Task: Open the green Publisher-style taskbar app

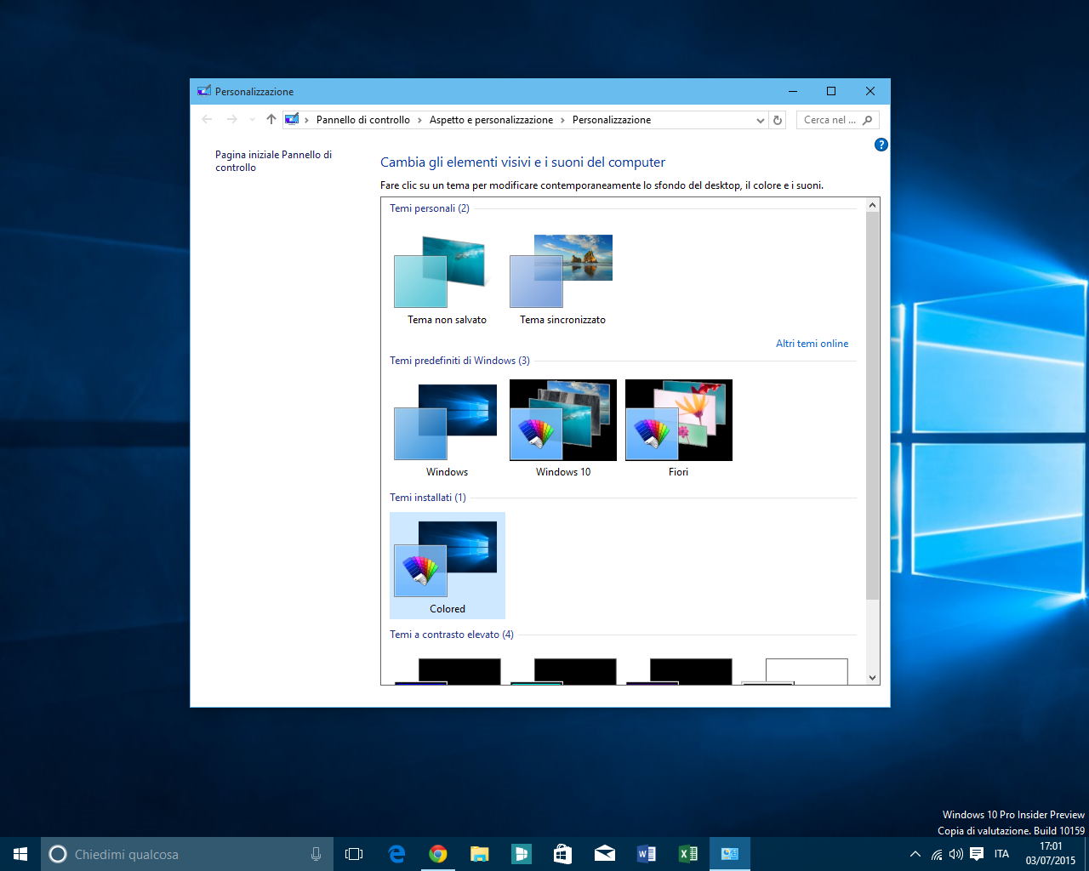Action: pyautogui.click(x=522, y=854)
